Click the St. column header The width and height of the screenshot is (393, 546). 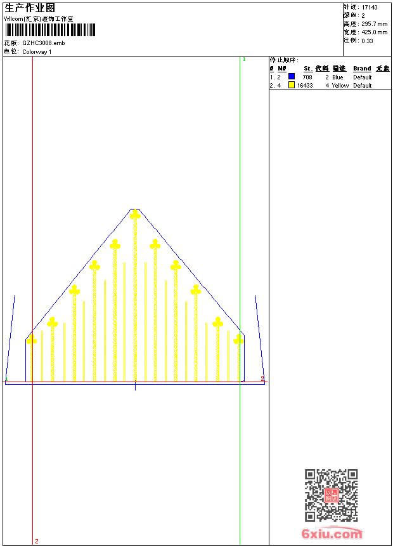click(x=308, y=69)
